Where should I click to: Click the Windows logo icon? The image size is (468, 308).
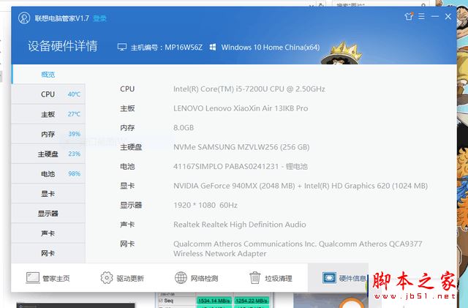coord(213,48)
